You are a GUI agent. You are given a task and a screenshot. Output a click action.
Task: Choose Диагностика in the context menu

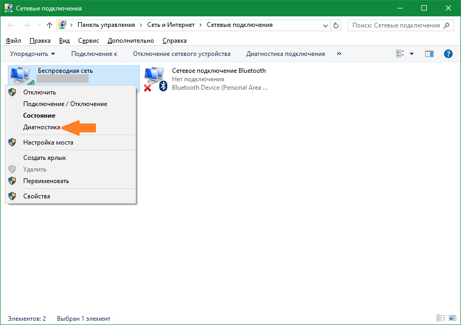pos(41,127)
